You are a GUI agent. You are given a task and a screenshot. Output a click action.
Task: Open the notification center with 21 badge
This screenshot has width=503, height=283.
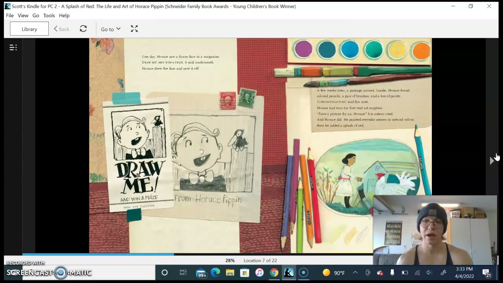[x=486, y=273]
